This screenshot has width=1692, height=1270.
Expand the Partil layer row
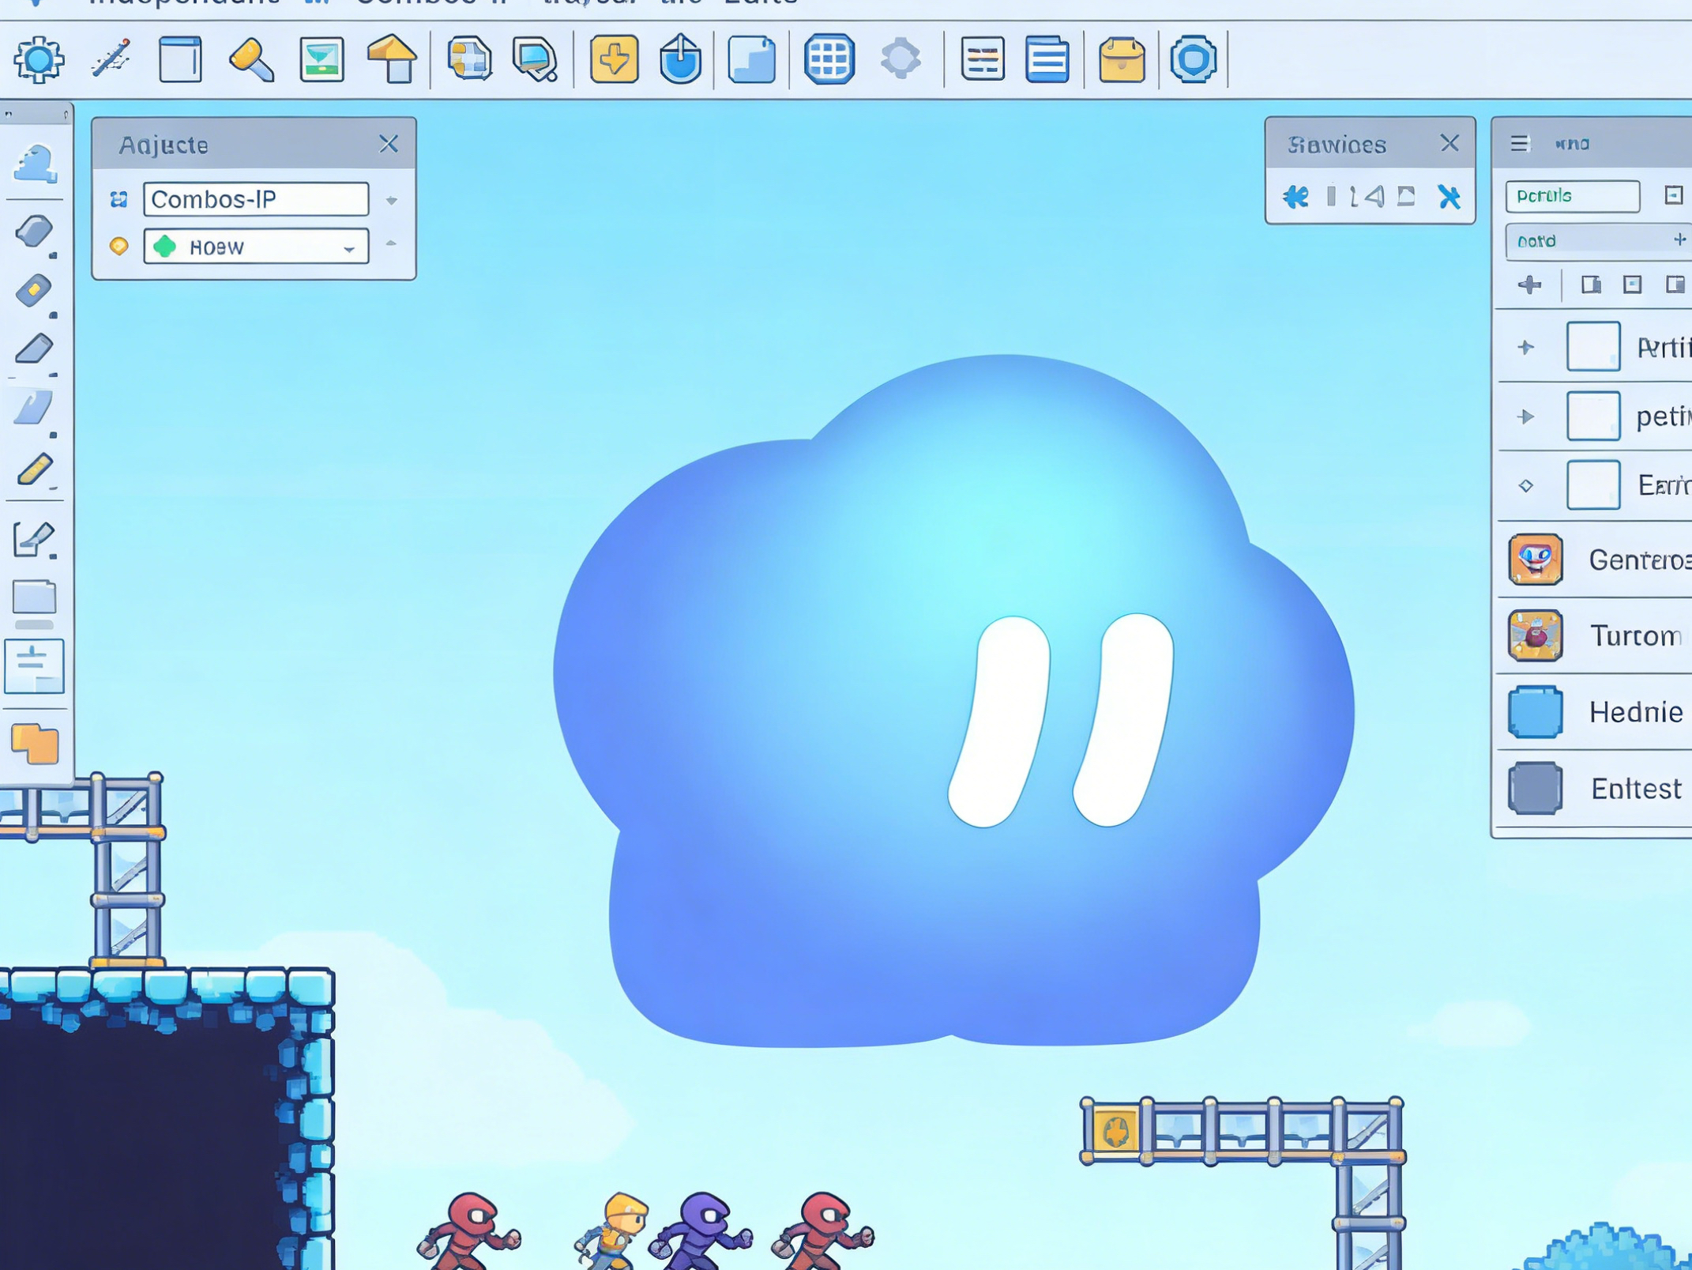(1525, 347)
